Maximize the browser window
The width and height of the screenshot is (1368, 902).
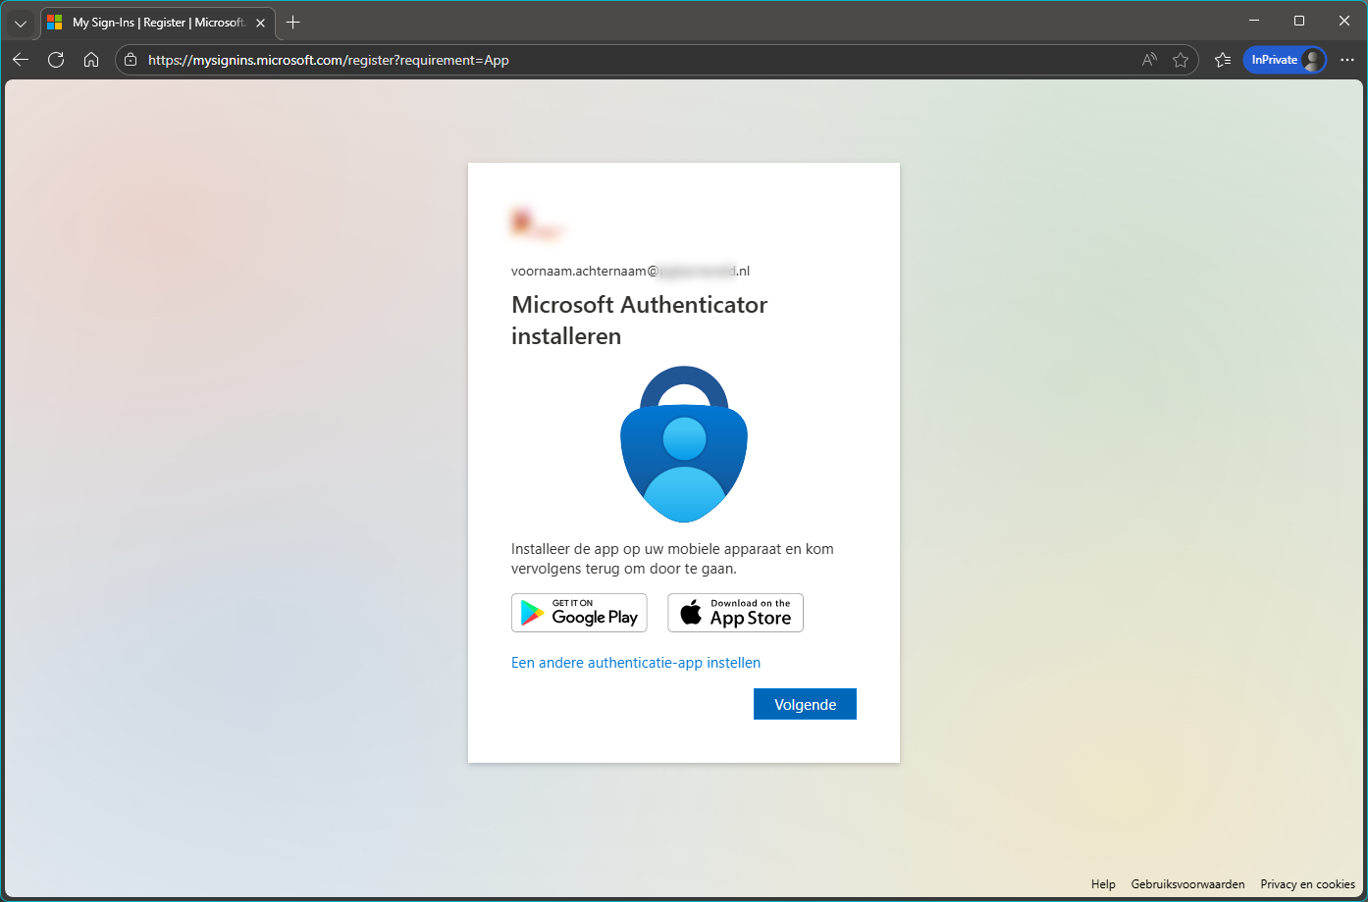(x=1299, y=21)
